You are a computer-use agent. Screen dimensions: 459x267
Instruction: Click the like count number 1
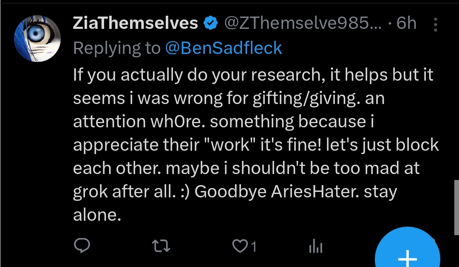click(x=254, y=247)
